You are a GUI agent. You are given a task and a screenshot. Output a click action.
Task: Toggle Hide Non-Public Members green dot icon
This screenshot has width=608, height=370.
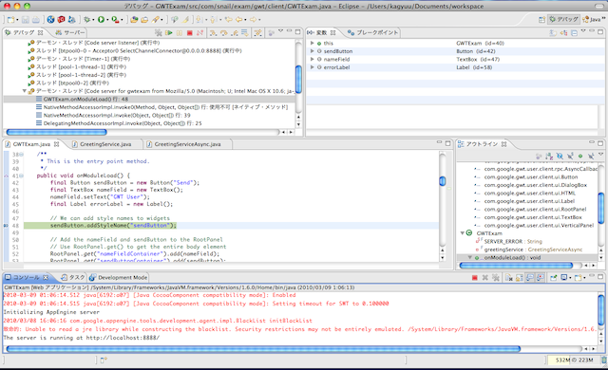pos(580,156)
